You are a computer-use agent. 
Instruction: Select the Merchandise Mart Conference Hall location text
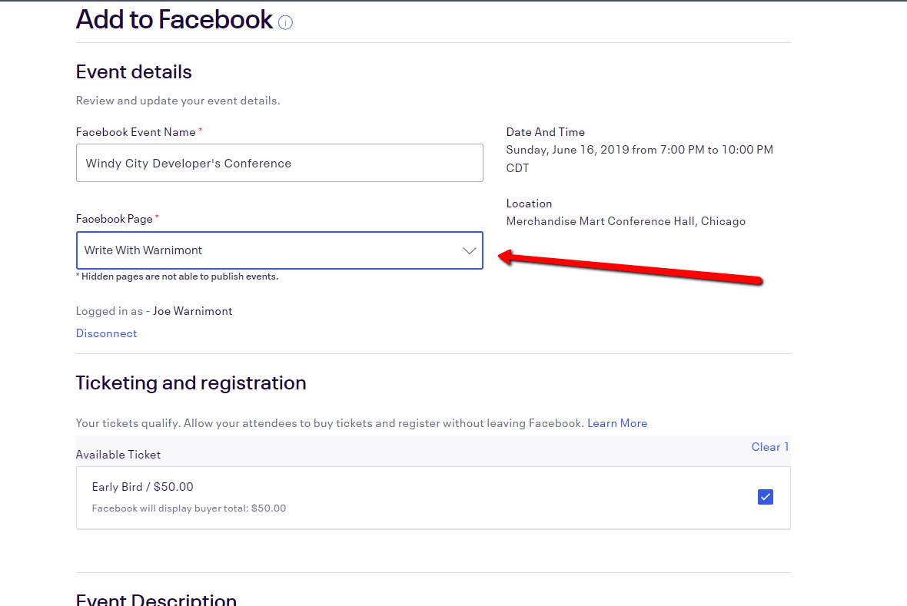click(x=626, y=221)
